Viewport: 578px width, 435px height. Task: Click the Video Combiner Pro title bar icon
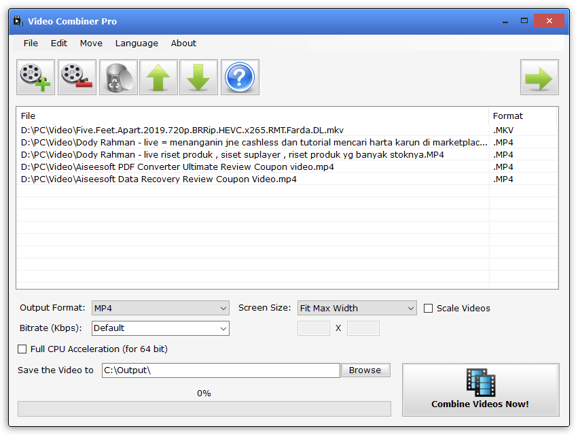tap(18, 21)
